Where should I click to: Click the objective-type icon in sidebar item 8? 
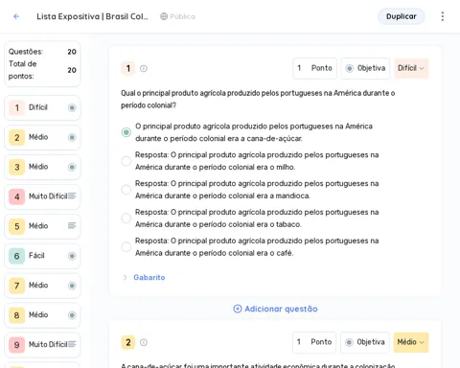tap(72, 315)
